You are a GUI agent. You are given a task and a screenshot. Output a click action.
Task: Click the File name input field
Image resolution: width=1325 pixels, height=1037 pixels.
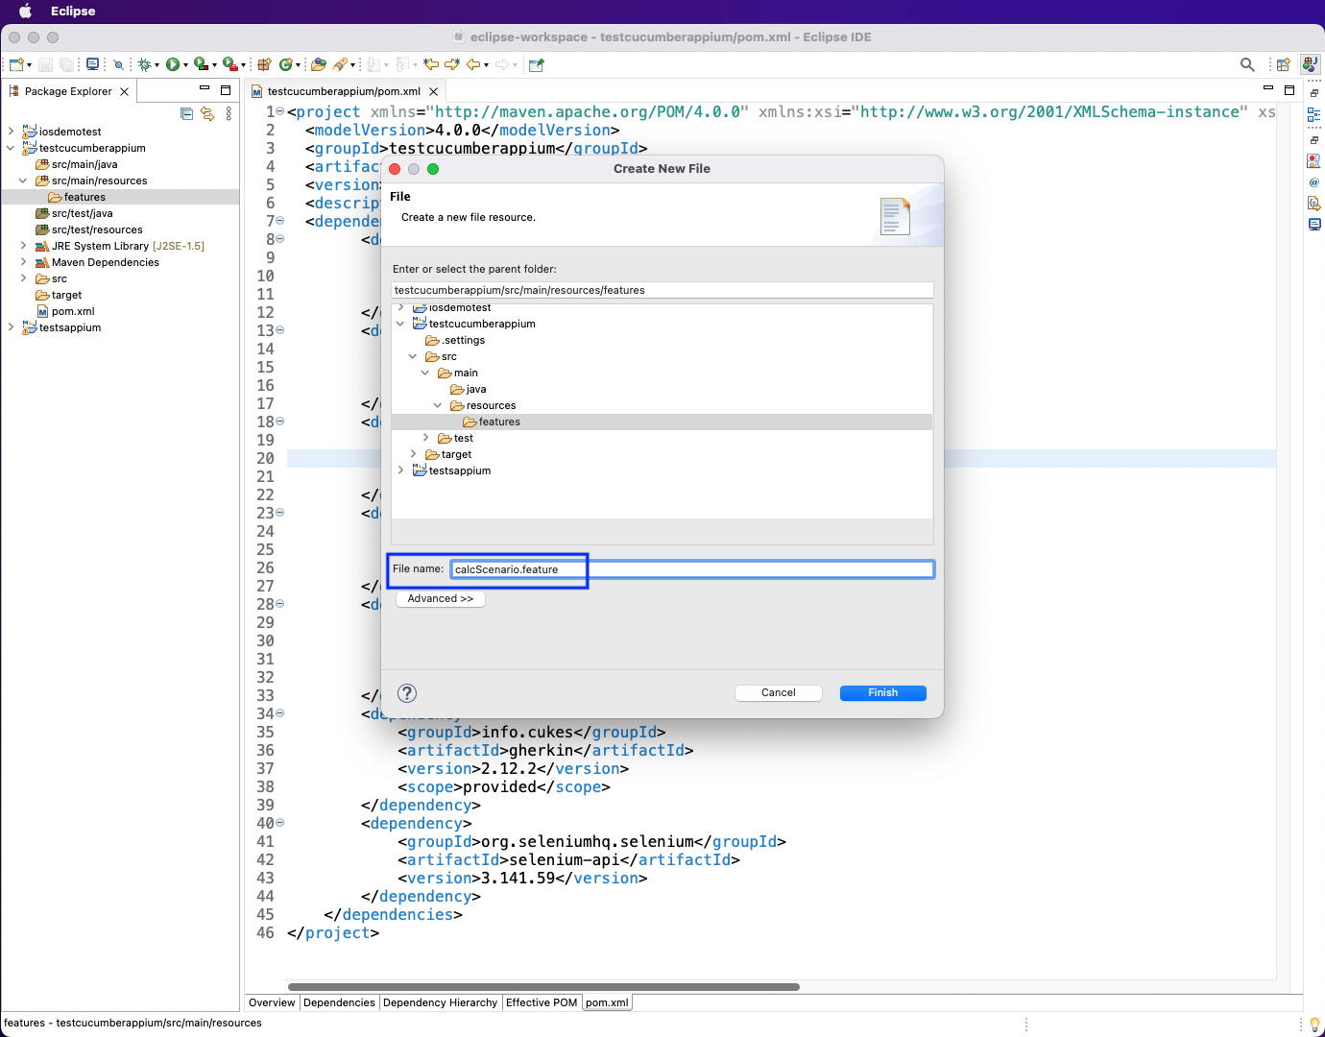(691, 569)
